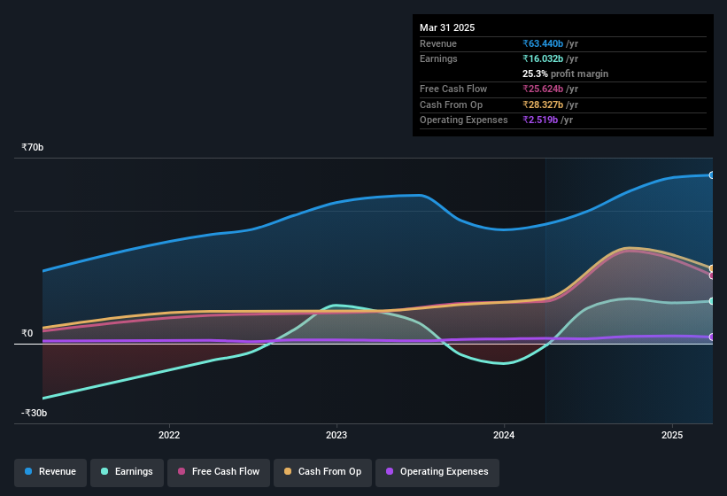Viewport: 727px width, 496px height.
Task: Toggle the Revenue legend button
Action: 50,472
